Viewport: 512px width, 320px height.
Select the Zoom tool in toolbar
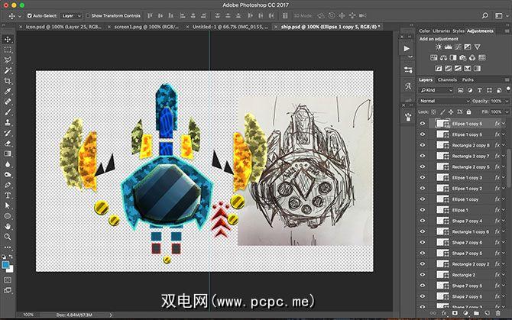8,236
